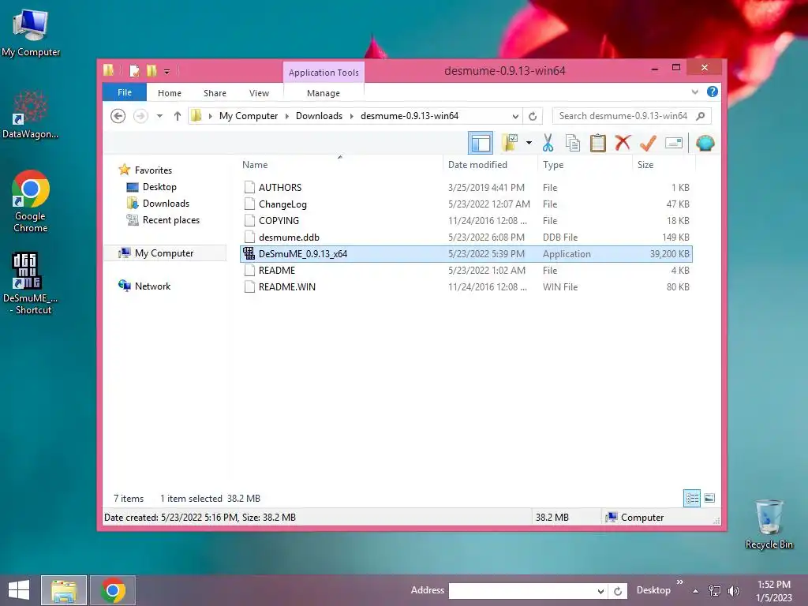This screenshot has width=808, height=606.
Task: Select Favorites in the navigation pane
Action: click(x=145, y=170)
